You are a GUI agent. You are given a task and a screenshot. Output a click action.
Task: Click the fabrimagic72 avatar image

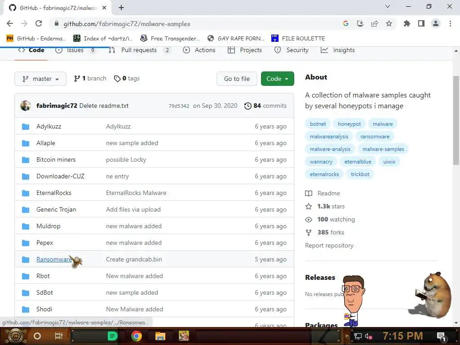click(26, 106)
